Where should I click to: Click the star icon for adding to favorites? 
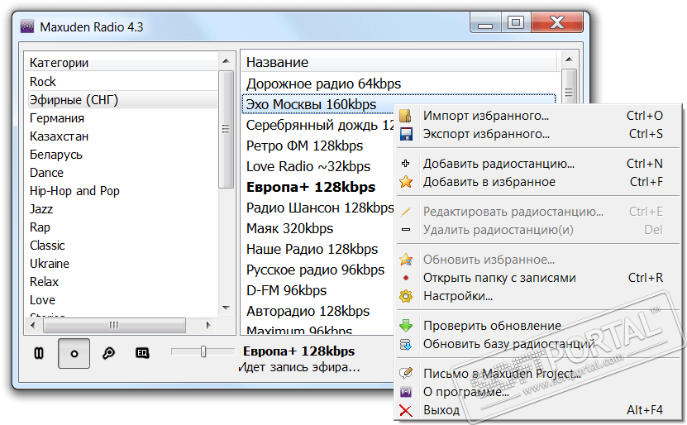[x=406, y=181]
